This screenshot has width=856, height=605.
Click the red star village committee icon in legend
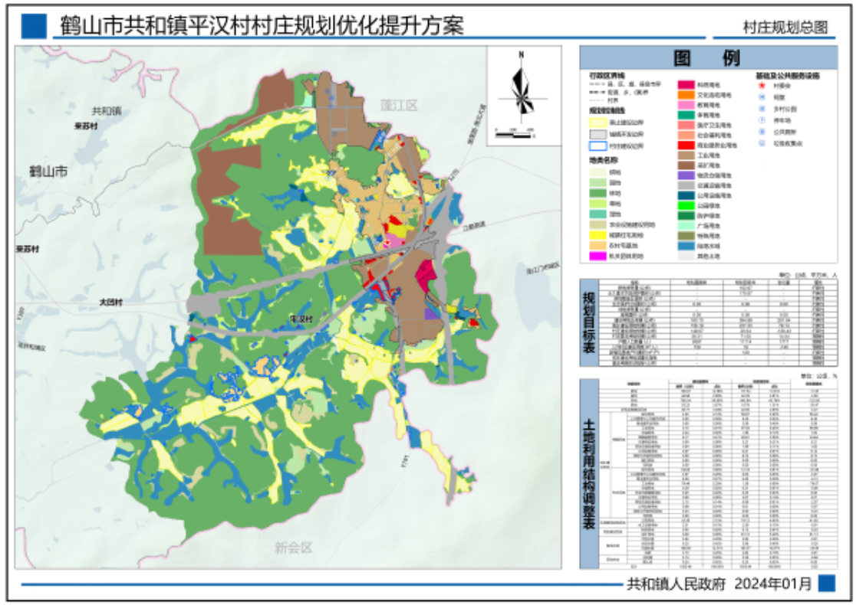pos(760,87)
